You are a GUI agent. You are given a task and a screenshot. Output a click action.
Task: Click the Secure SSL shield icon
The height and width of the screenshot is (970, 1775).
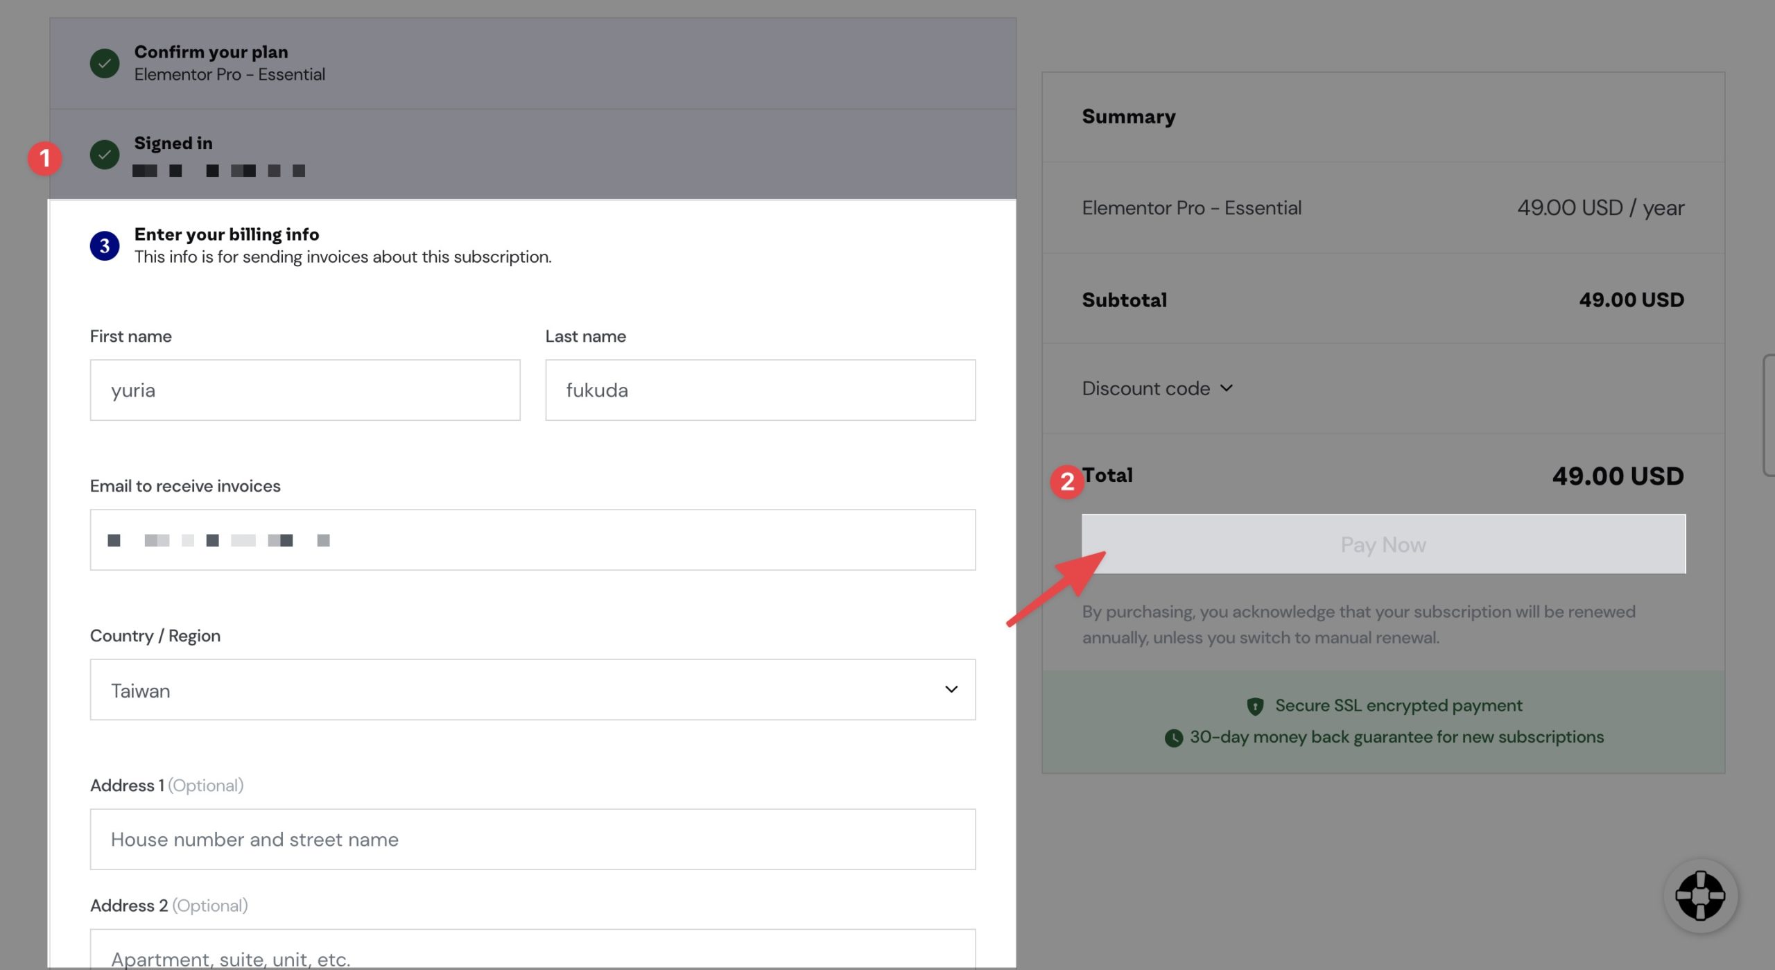coord(1255,706)
